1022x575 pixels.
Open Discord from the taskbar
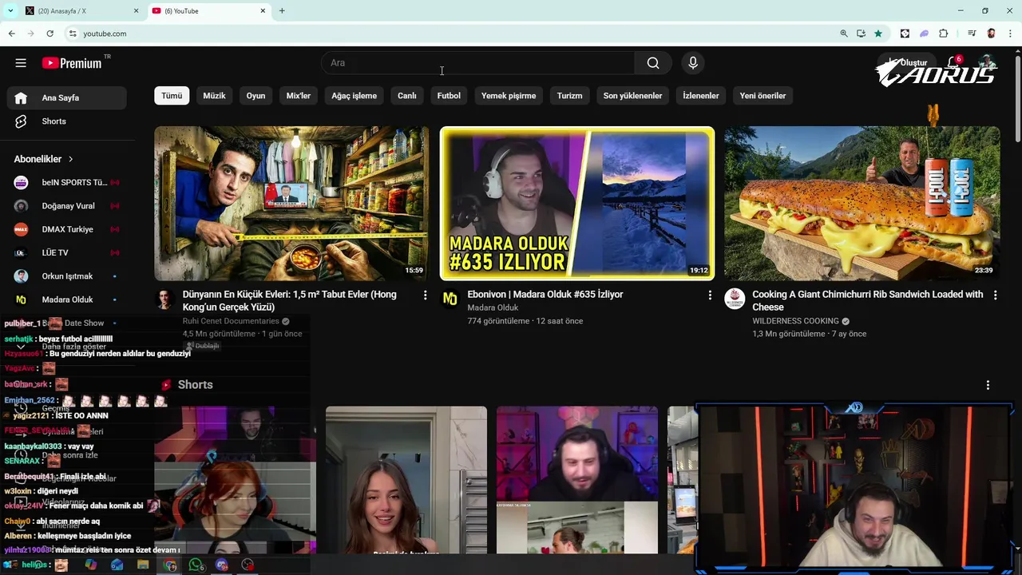(222, 565)
